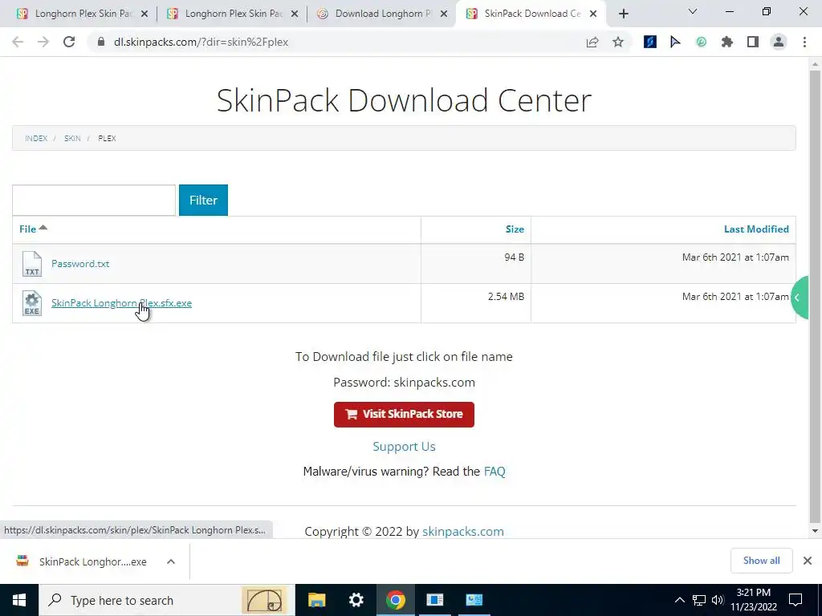Click the Chrome taskbar icon
This screenshot has height=616, width=822.
click(395, 600)
